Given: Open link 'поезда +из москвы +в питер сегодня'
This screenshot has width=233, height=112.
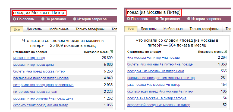Looking at the screenshot, I should [157, 98].
